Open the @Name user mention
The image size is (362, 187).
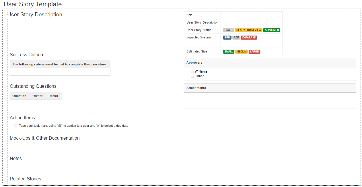[x=201, y=72]
